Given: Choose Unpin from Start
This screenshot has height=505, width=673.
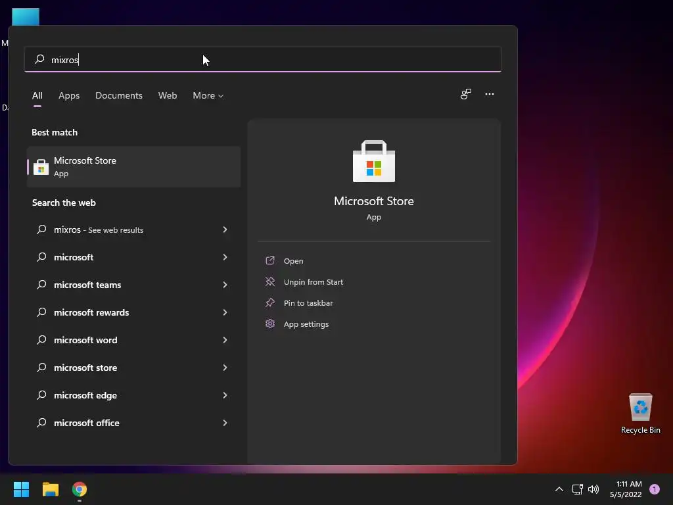Looking at the screenshot, I should pyautogui.click(x=313, y=282).
